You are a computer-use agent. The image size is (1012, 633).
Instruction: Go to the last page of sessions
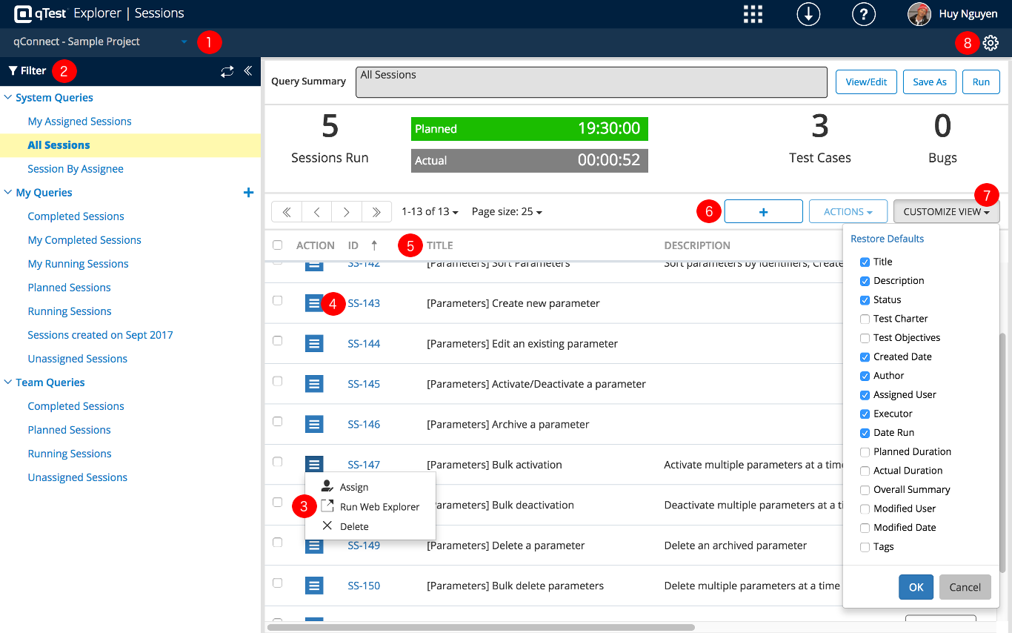(376, 212)
